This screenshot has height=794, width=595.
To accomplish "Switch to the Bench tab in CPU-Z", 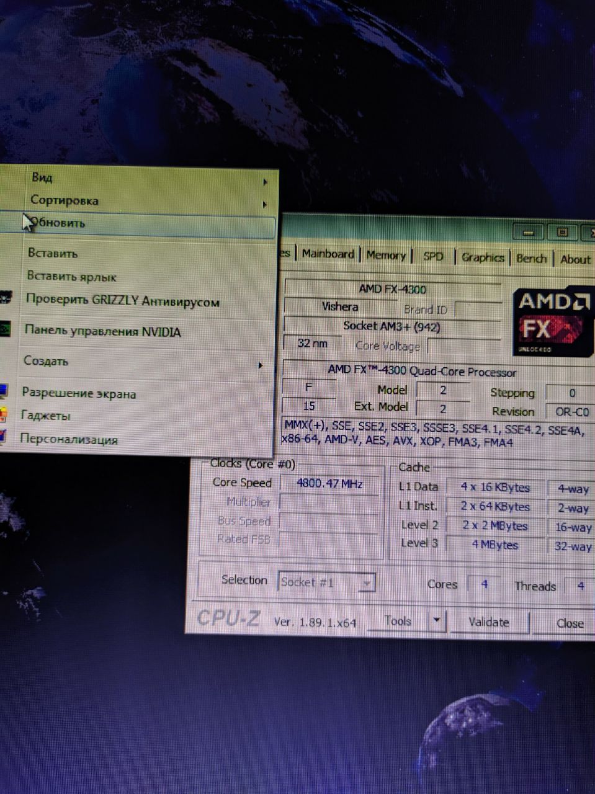I will coord(531,258).
